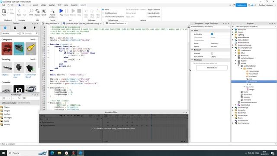This screenshot has height=156, width=277.
Task: Open the PLUGINS ribbon tab
Action: [x=74, y=5]
